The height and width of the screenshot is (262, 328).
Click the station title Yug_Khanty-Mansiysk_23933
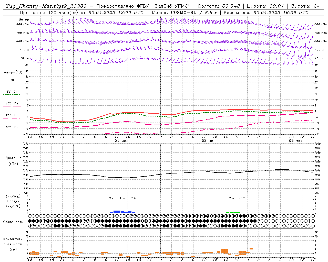(x=46, y=6)
